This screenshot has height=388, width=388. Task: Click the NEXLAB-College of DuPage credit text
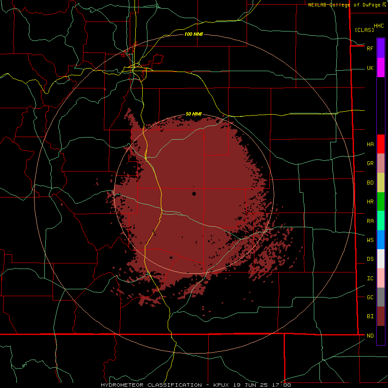[x=344, y=5]
